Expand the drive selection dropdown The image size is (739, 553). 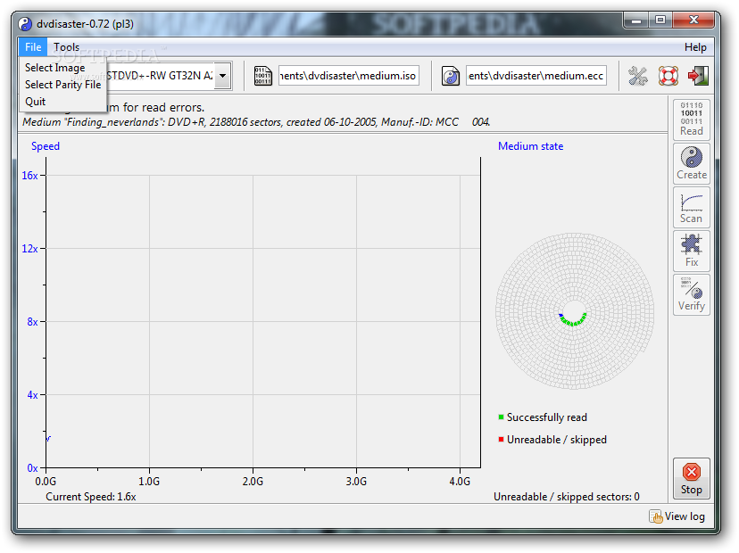click(x=222, y=76)
